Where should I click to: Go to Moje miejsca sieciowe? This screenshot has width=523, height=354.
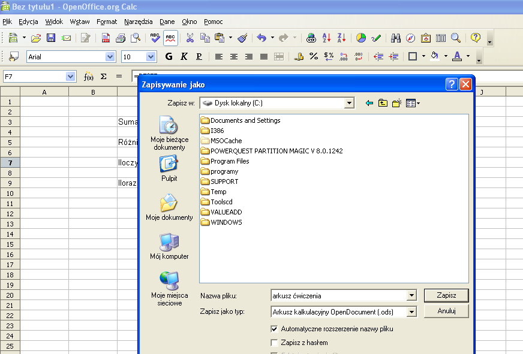tap(169, 289)
